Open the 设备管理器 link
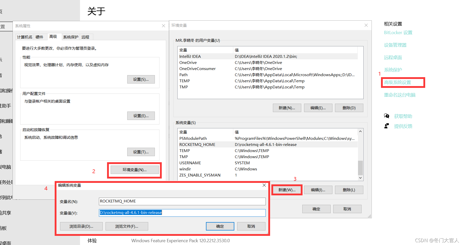This screenshot has height=245, width=463. click(395, 45)
